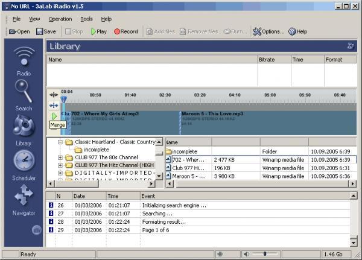The image size is (362, 260).
Task: Click the folder tree's scroll down arrow
Action: (x=159, y=176)
